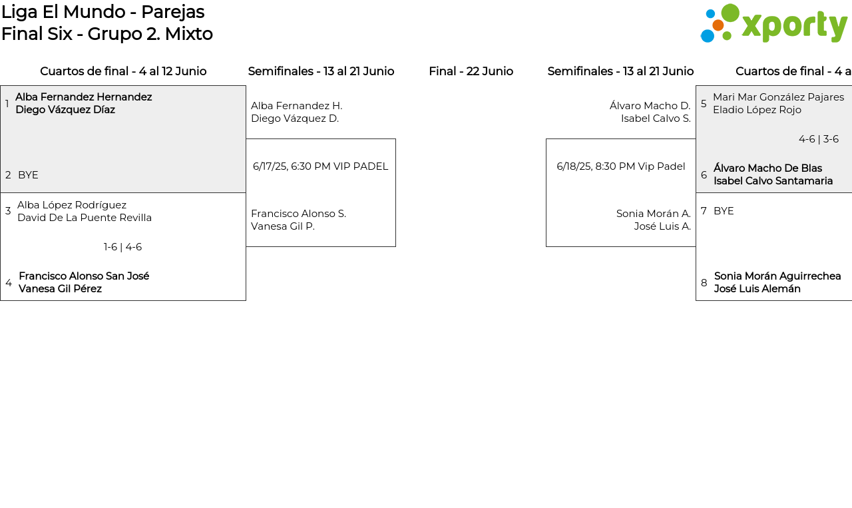This screenshot has height=508, width=852.
Task: Open 6/17/25 VIP PADEL semifinal match
Action: pos(320,166)
